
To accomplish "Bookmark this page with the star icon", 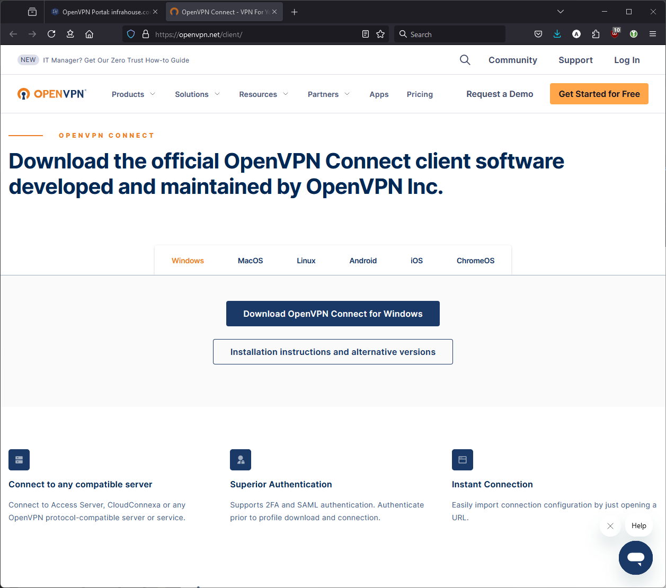I will (x=380, y=34).
